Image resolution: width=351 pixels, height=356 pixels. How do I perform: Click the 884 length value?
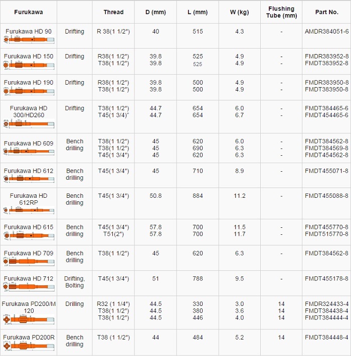[x=198, y=196]
